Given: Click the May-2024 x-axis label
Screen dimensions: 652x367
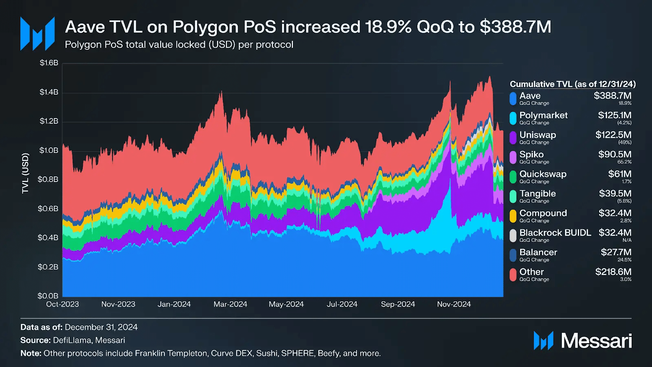Looking at the screenshot, I should (x=286, y=304).
